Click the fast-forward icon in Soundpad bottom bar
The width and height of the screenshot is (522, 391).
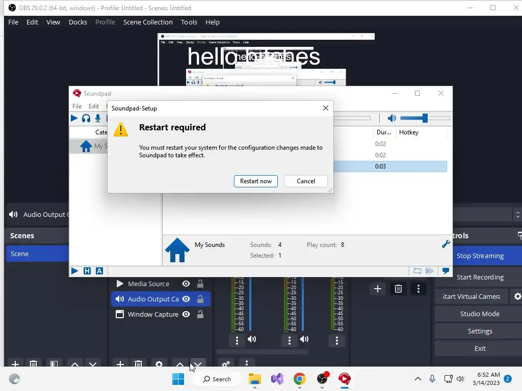[429, 271]
